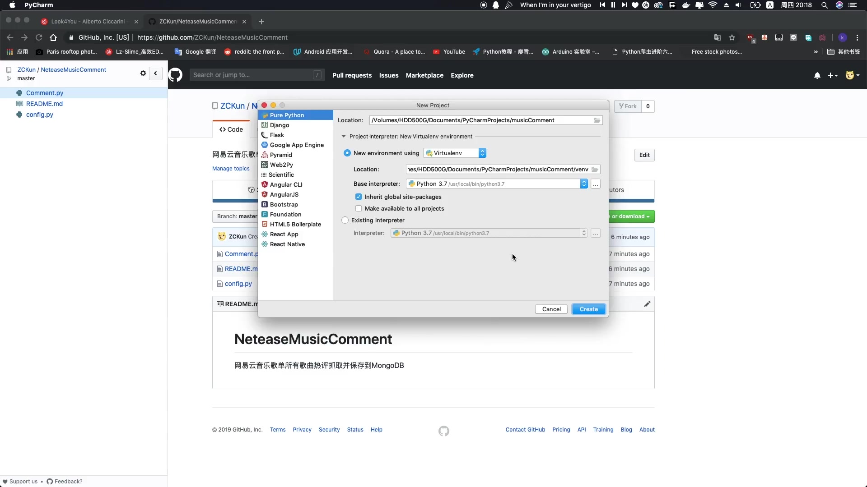Image resolution: width=867 pixels, height=487 pixels.
Task: Bookmark page with star icon
Action: 732,37
